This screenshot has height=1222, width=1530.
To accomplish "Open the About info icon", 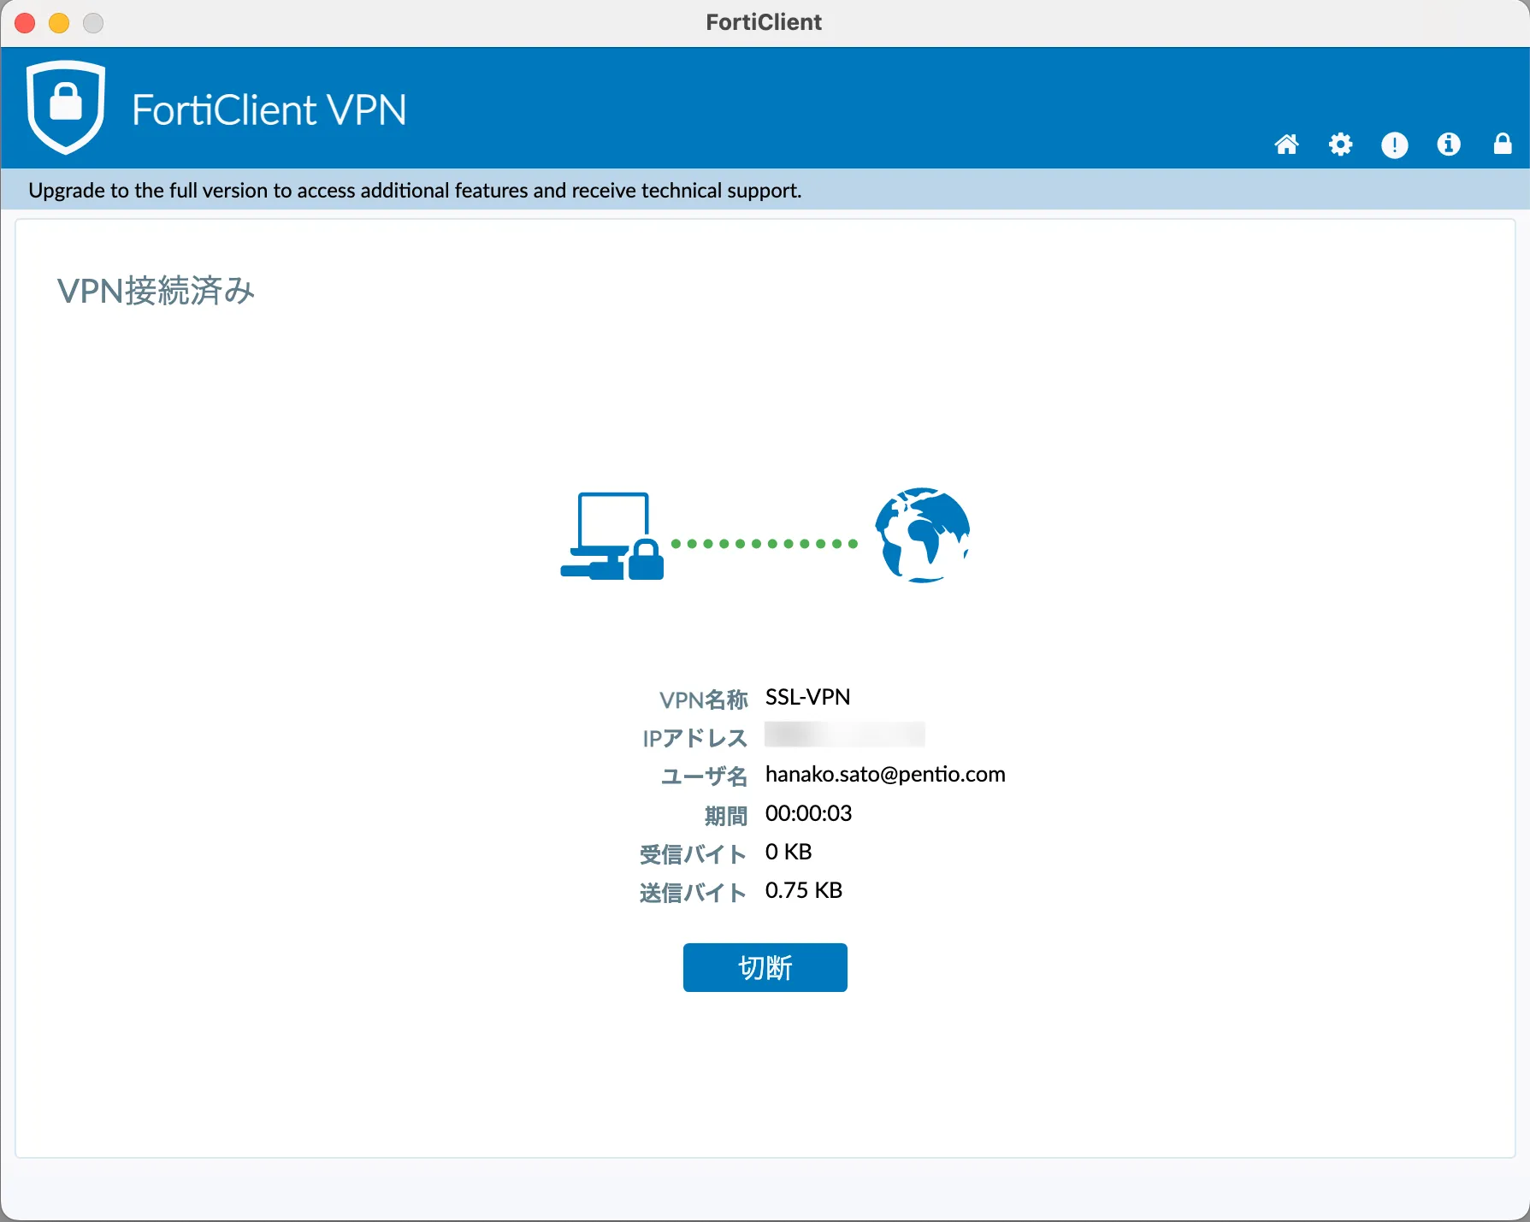I will point(1448,145).
